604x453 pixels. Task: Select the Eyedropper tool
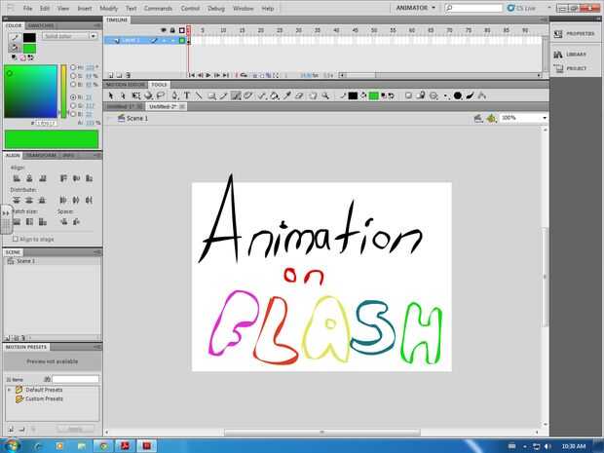click(x=287, y=95)
